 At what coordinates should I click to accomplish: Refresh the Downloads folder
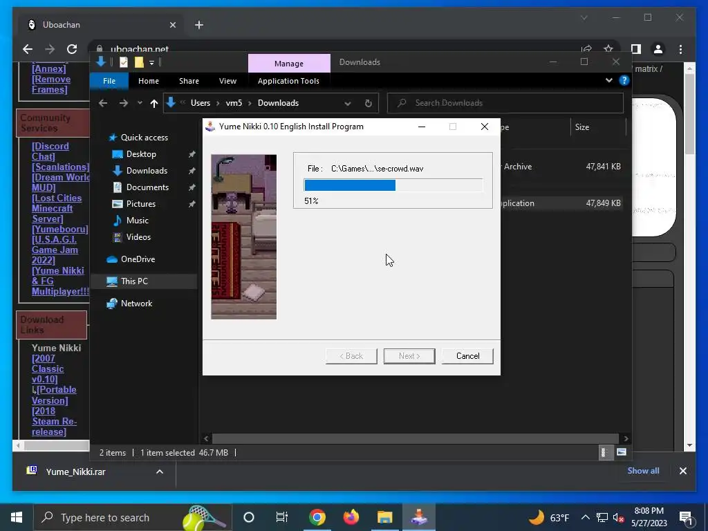pos(369,104)
